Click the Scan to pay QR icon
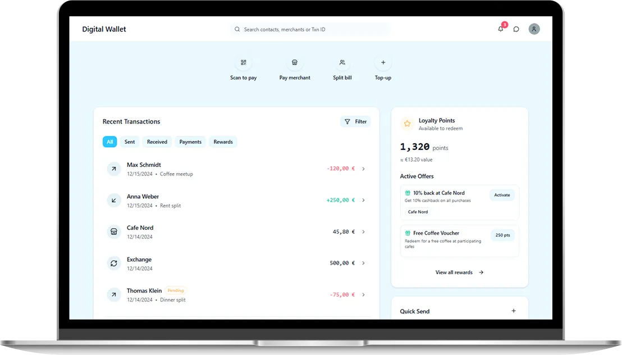 tap(243, 62)
